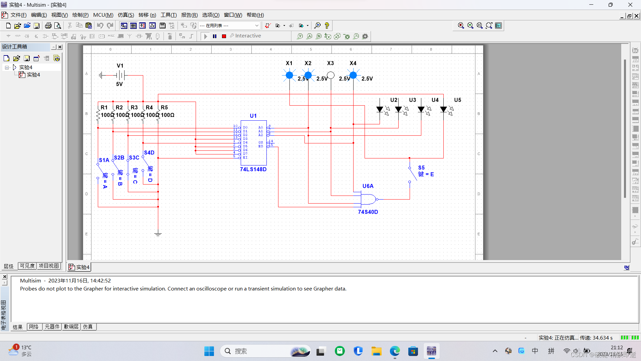The height and width of the screenshot is (361, 641).
Task: Click the Help question mark icon
Action: (x=327, y=25)
